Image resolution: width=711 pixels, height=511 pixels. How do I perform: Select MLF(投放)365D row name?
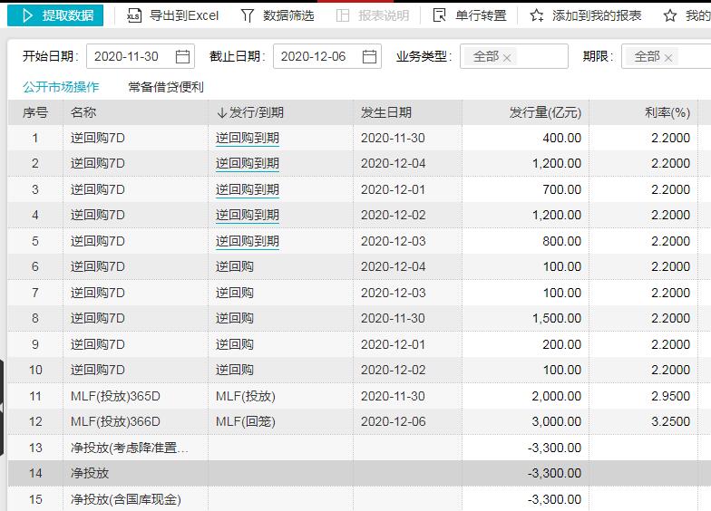[x=116, y=397]
